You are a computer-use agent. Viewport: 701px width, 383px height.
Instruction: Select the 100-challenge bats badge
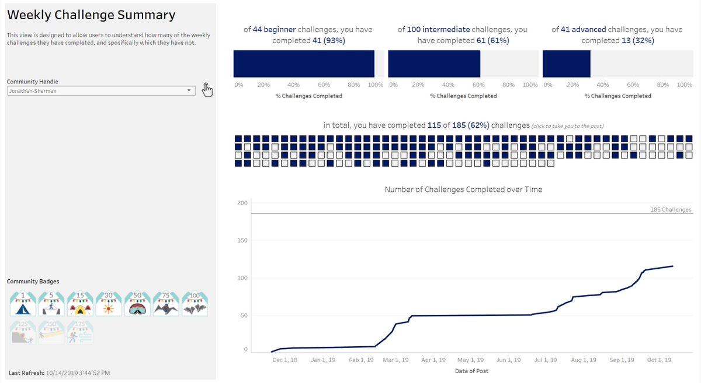coord(194,304)
